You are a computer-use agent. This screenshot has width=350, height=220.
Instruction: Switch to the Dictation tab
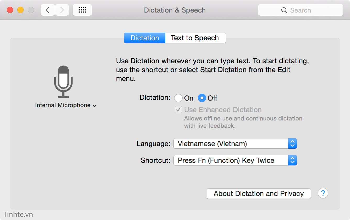click(145, 38)
